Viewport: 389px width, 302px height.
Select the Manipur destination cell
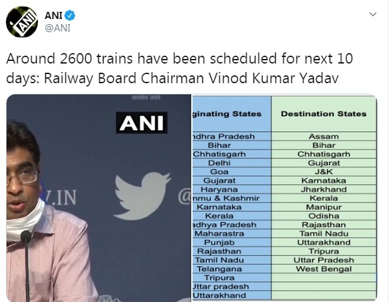(x=324, y=207)
